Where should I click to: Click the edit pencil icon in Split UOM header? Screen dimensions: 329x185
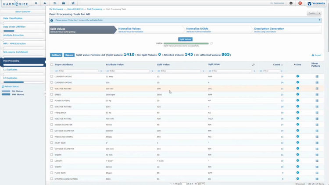[x=253, y=64]
